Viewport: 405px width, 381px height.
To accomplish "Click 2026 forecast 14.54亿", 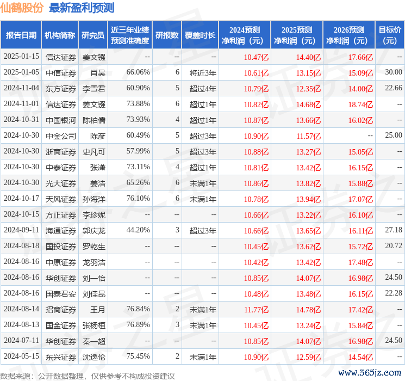I will tap(360, 357).
